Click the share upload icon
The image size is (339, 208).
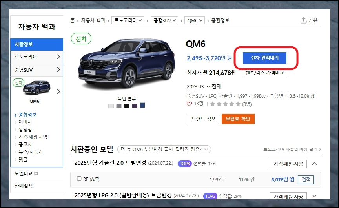tap(303, 20)
